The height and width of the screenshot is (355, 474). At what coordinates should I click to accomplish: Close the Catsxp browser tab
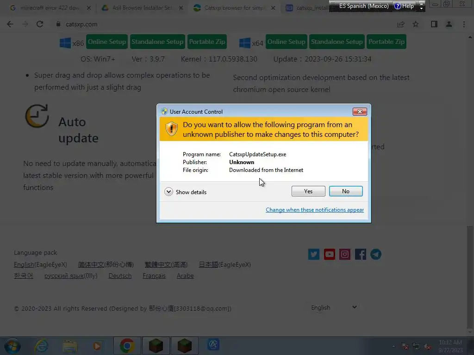click(x=273, y=8)
